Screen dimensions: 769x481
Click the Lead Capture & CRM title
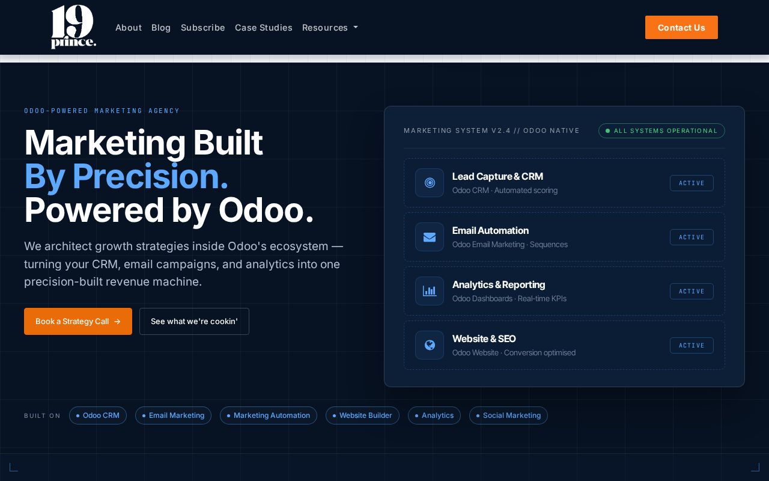497,176
